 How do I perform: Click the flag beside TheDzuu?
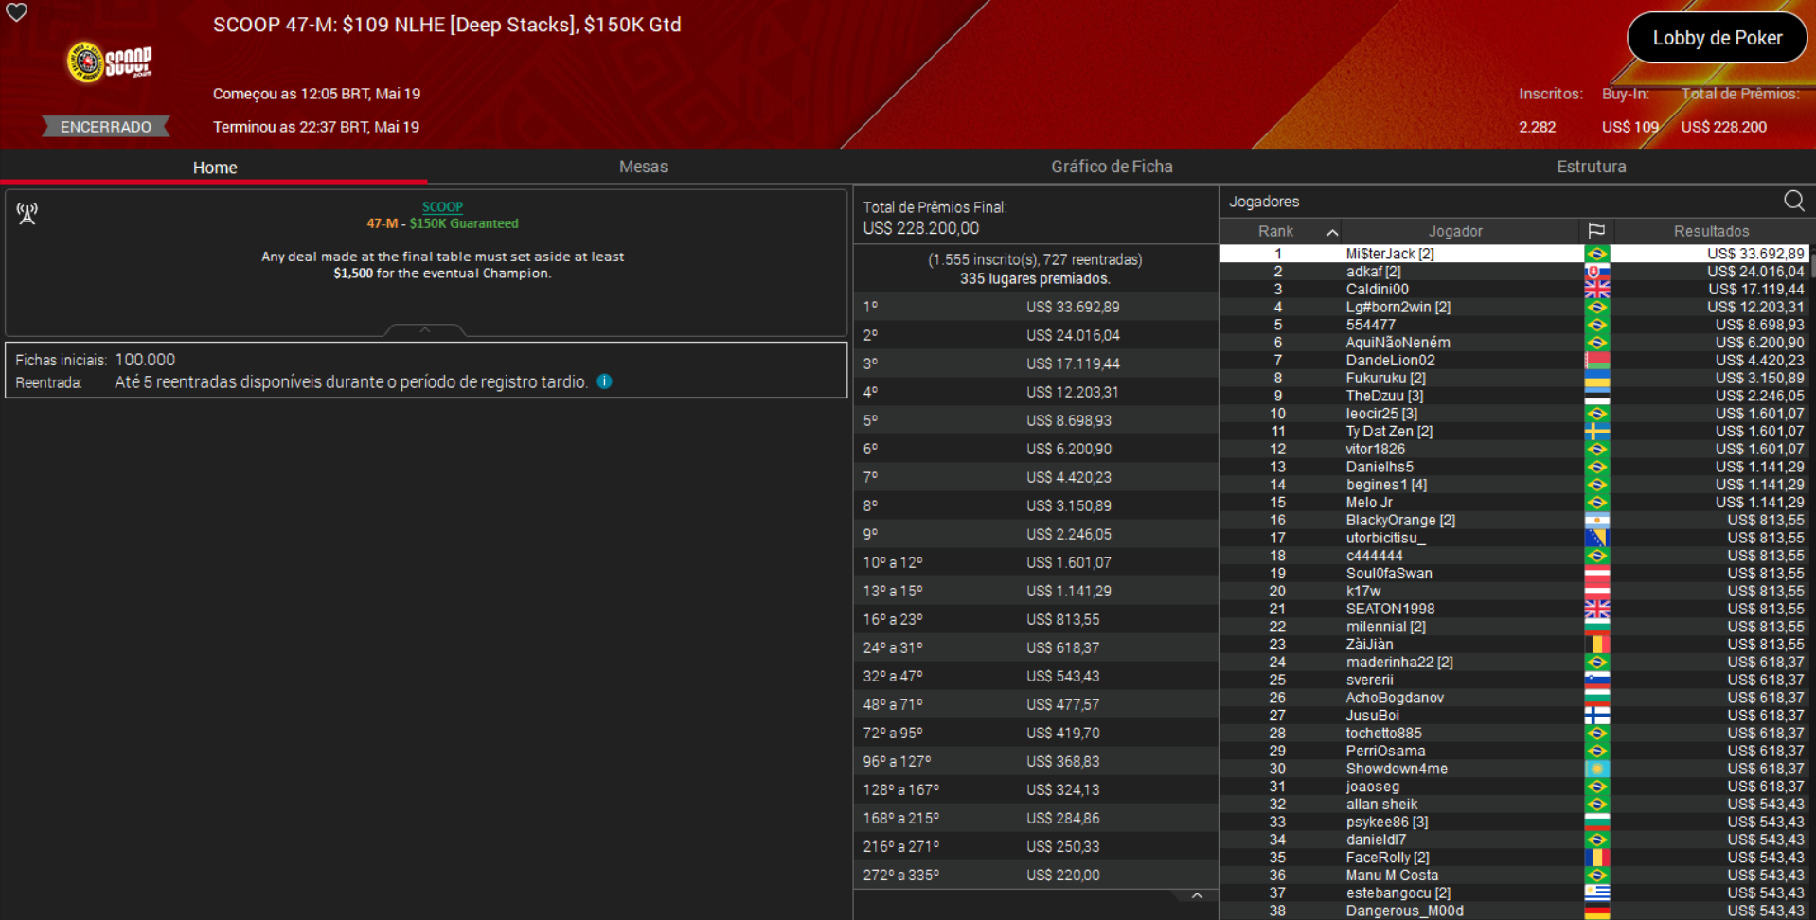coord(1596,396)
